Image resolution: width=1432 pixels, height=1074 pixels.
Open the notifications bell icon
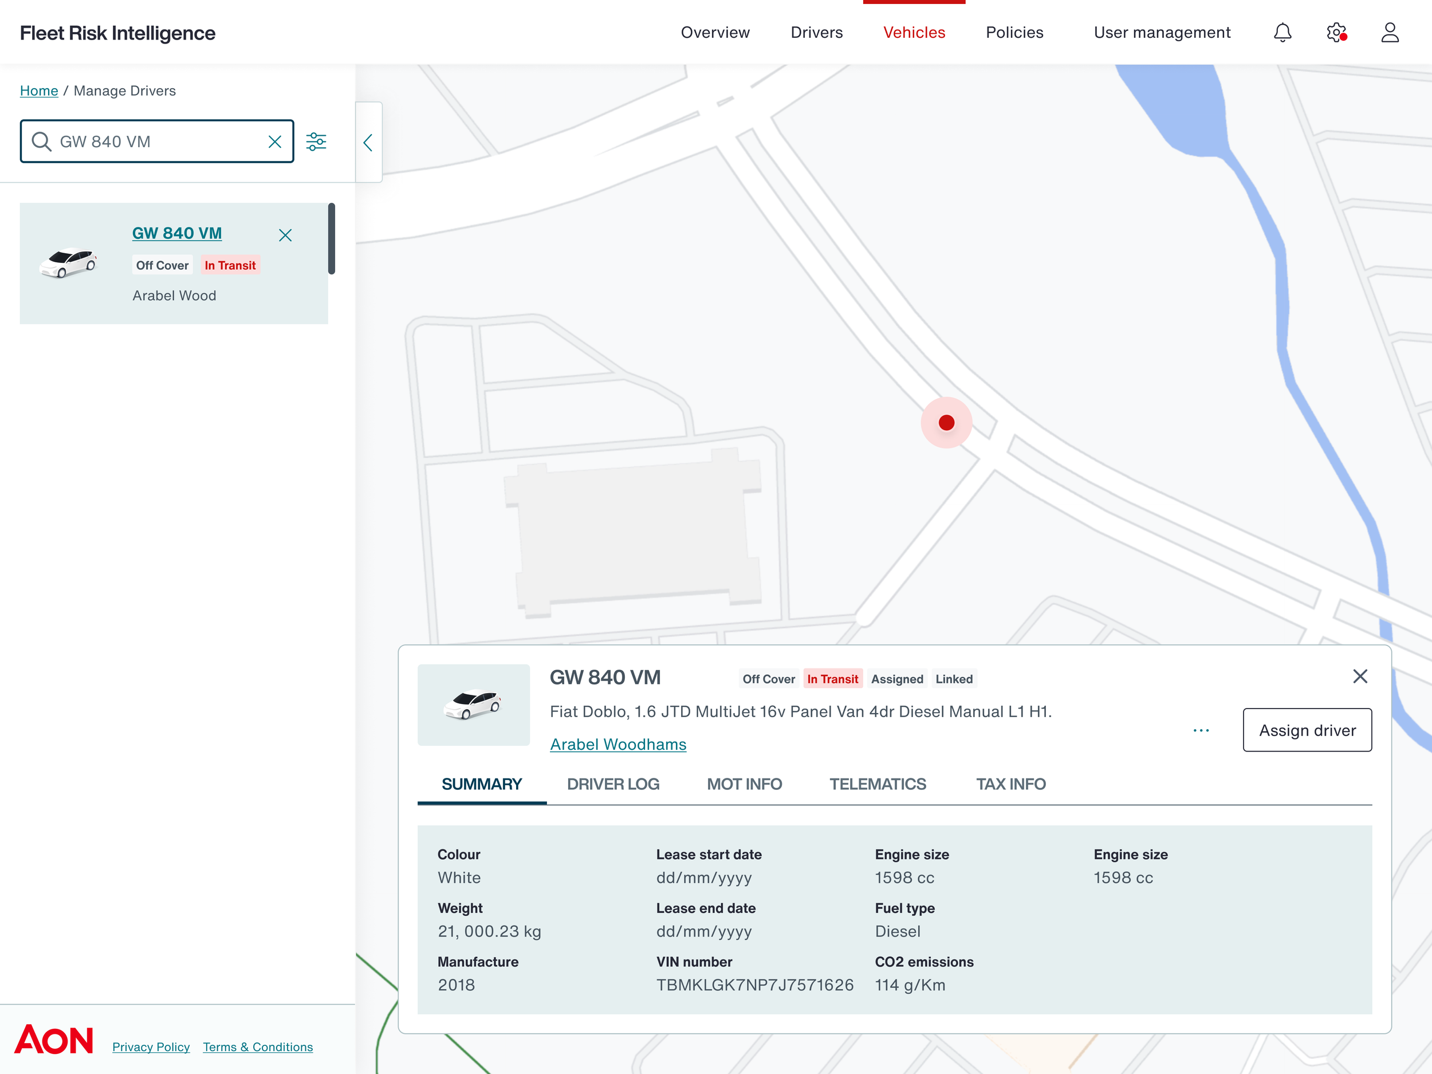click(1282, 33)
